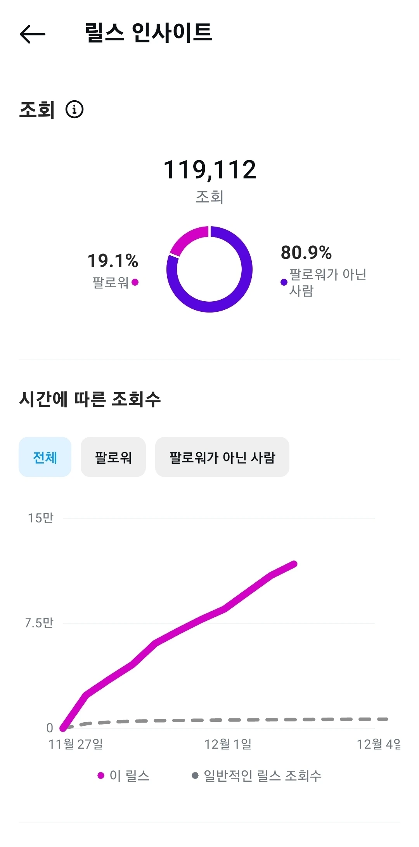Tap the 시간에 따른 조회수 section heading
Viewport: 419px width, 847px height.
(90, 399)
